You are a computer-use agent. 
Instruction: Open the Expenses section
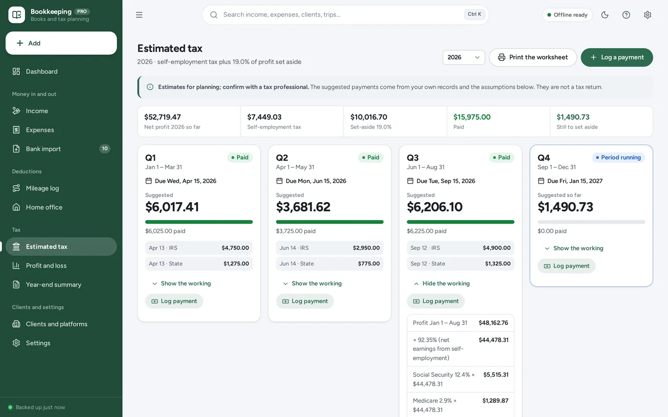pos(61,130)
